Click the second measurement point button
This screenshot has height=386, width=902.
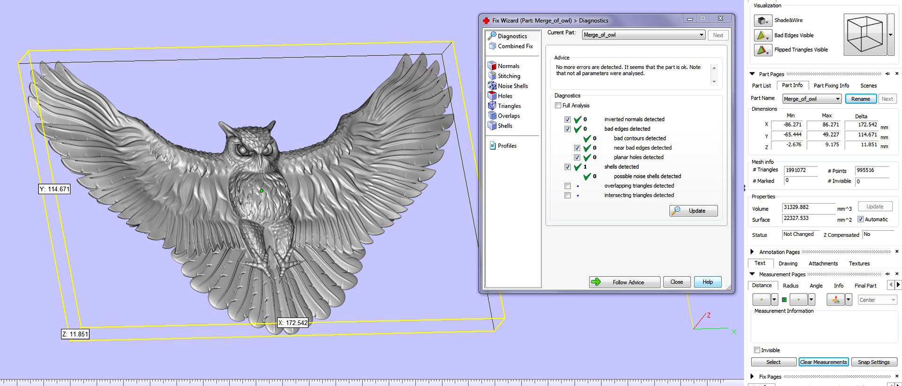799,299
